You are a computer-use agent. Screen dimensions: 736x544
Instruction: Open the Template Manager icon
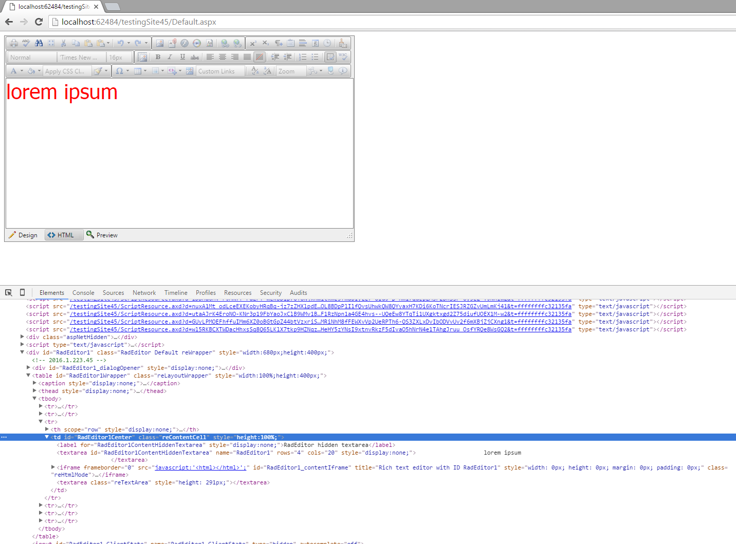click(x=209, y=43)
